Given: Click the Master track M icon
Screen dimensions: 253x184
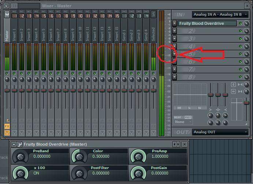Looking at the screenshot, I should [x=7, y=15].
